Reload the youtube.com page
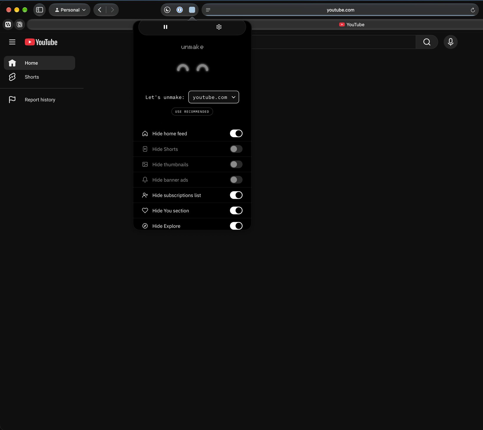The image size is (483, 430). tap(473, 10)
